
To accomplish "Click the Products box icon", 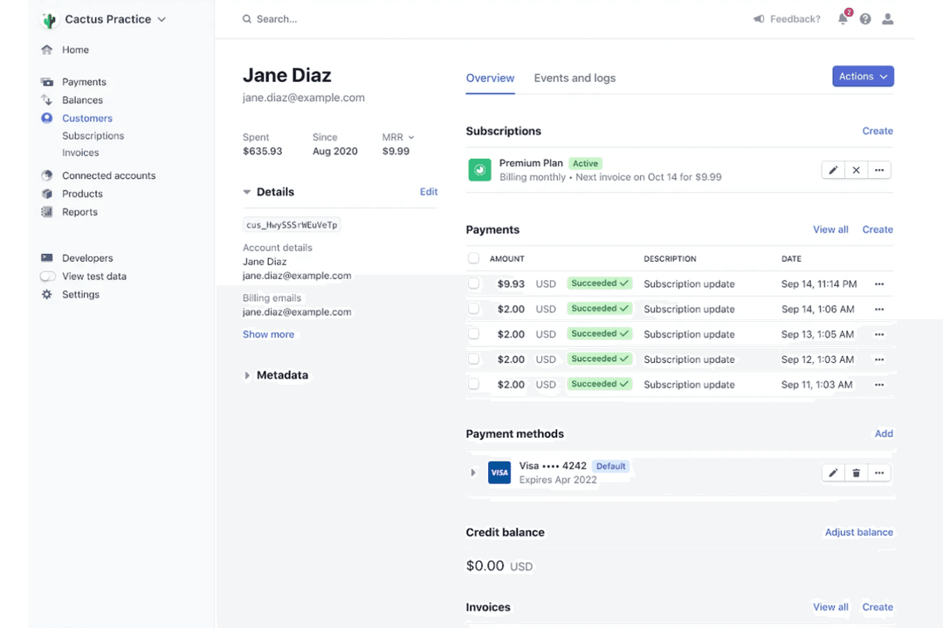I will pyautogui.click(x=47, y=194).
